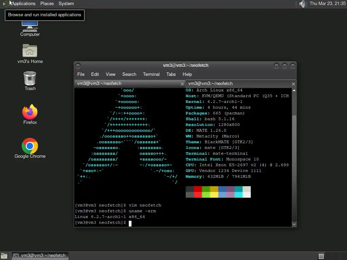The height and width of the screenshot is (260, 347).
Task: Click the terminal vertical scrollbar thumb
Action: click(294, 168)
